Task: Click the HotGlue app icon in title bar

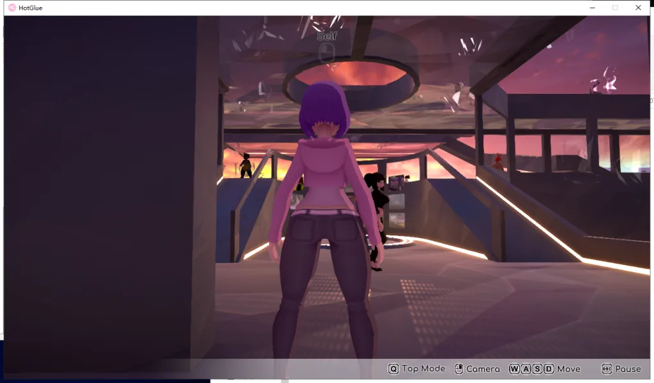Action: pos(11,8)
